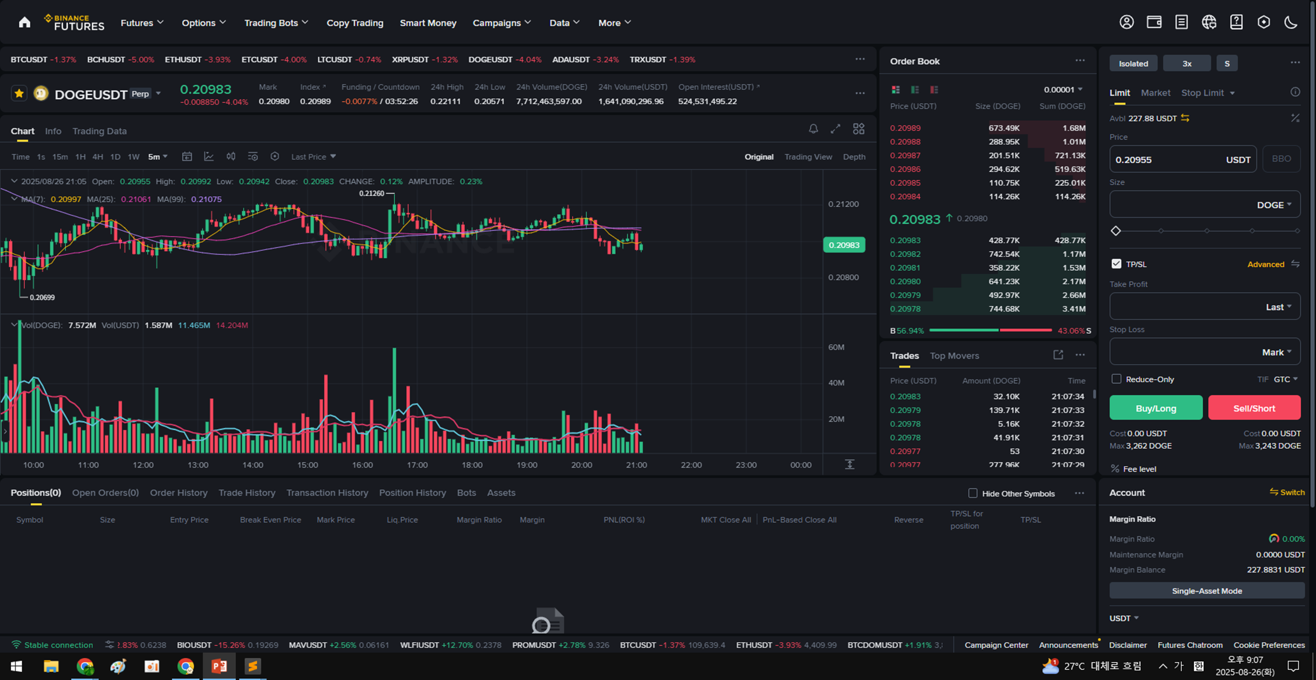Check Hide Other Symbols
Viewport: 1316px width, 680px height.
coord(973,493)
